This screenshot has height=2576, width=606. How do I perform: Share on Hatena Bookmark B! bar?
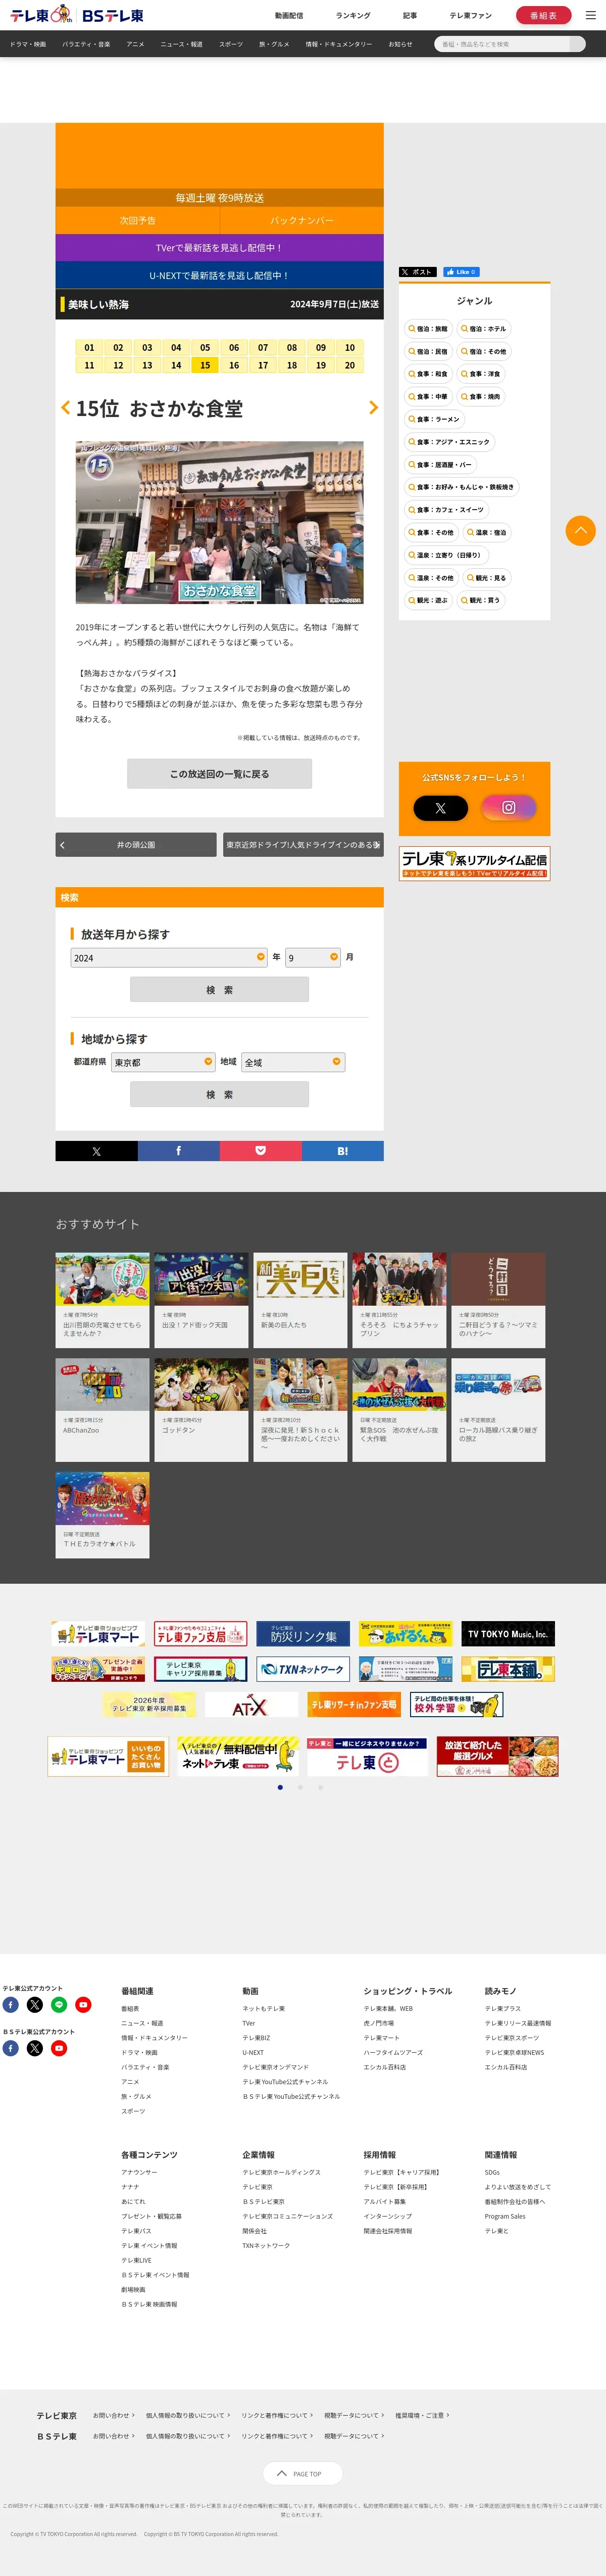click(342, 1151)
